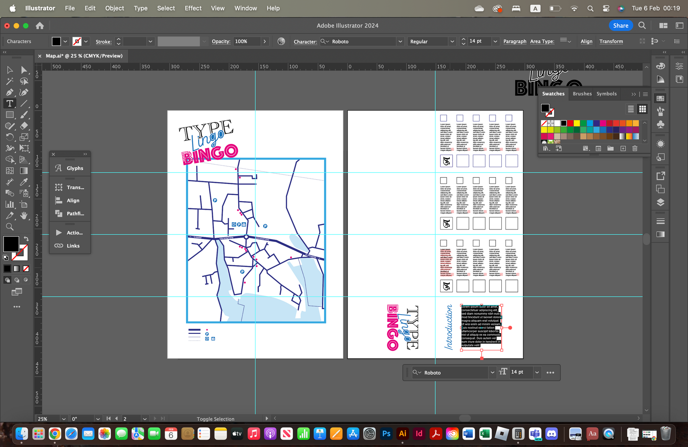Choose the Eyedropper tool

(24, 182)
